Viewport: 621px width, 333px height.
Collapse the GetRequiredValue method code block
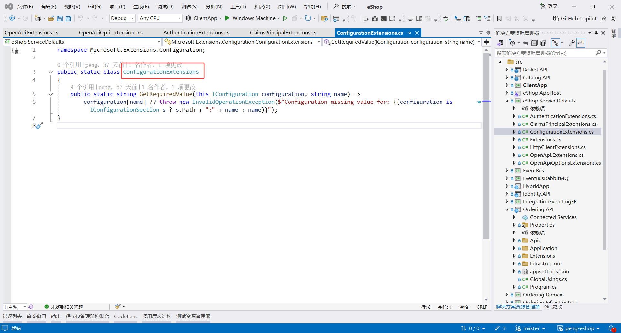click(x=50, y=94)
